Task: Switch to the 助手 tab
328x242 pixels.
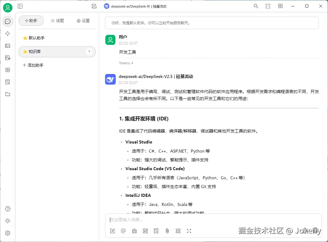Action: (x=31, y=21)
